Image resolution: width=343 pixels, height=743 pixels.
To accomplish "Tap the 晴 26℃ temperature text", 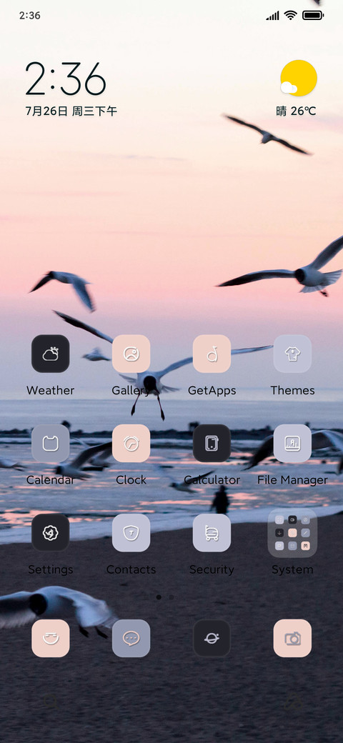I will (296, 111).
